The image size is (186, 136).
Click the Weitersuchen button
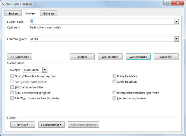[138, 57]
